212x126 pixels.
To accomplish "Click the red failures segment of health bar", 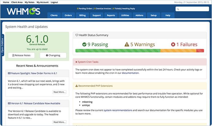I will click(x=200, y=51).
